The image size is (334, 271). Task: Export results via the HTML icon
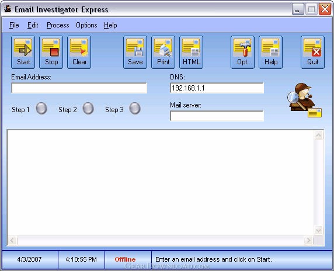click(192, 52)
